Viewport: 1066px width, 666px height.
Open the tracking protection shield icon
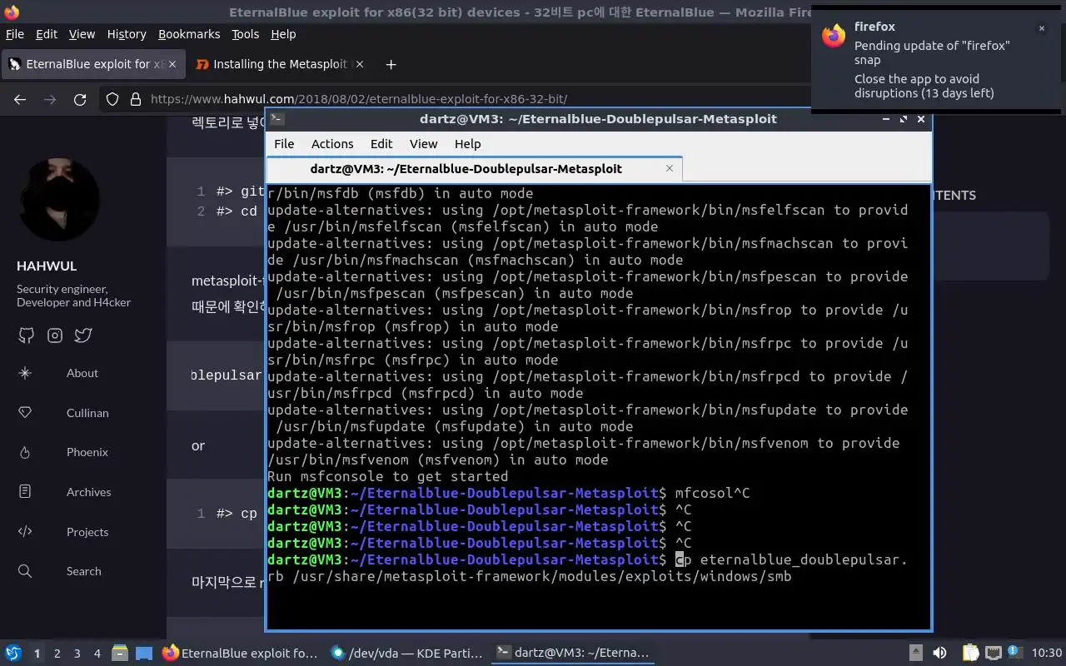tap(112, 100)
